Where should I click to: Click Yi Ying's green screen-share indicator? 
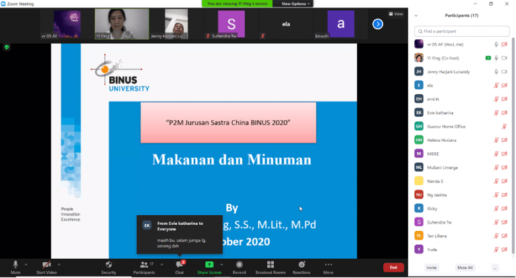(488, 58)
